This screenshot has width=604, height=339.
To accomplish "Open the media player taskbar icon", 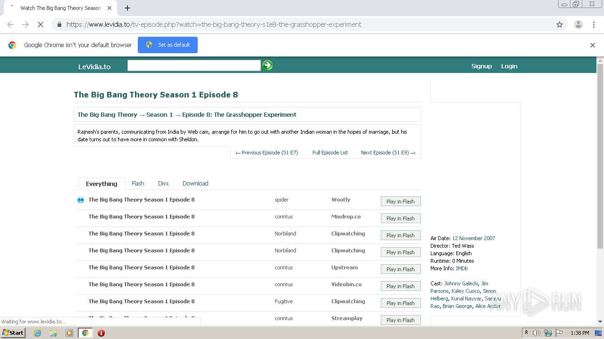I will point(69,333).
